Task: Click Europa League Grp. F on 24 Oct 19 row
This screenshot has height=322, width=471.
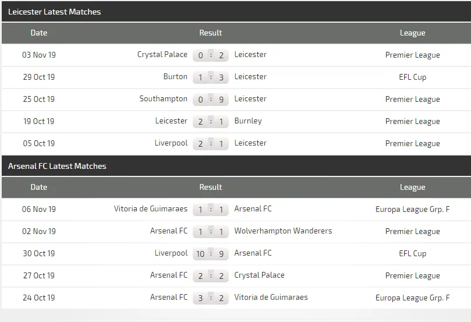Action: point(412,298)
